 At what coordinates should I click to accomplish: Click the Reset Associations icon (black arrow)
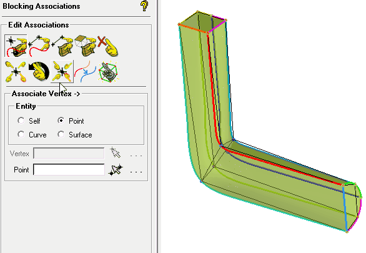[39, 72]
